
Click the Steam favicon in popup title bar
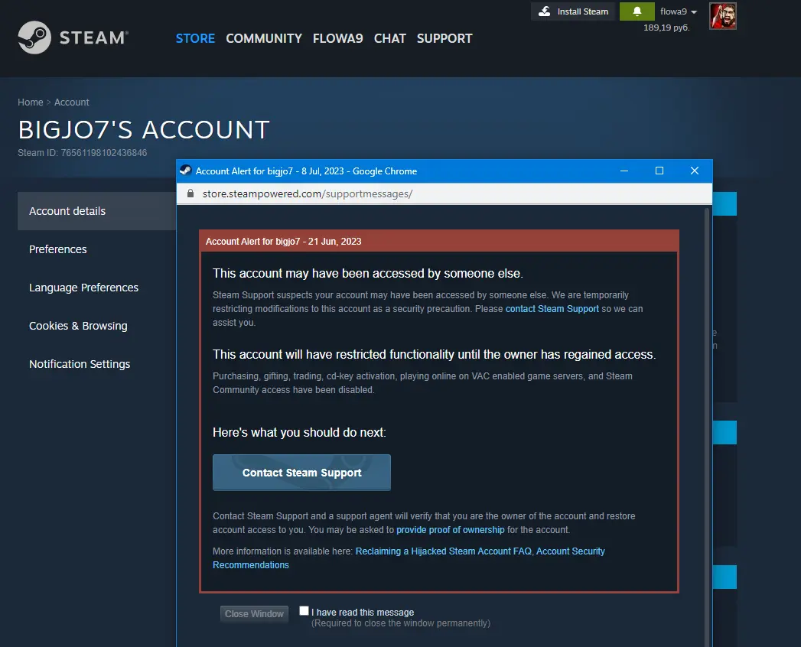point(185,171)
